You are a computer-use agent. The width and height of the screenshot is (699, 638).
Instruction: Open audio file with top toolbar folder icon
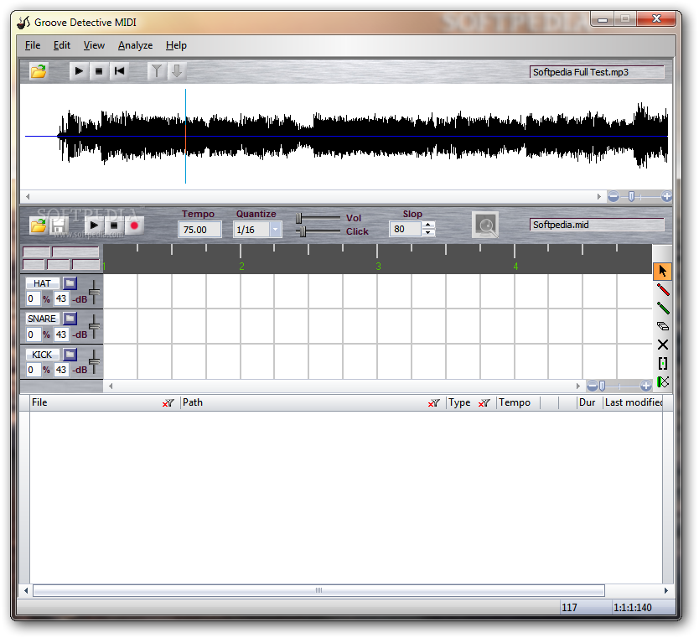39,71
